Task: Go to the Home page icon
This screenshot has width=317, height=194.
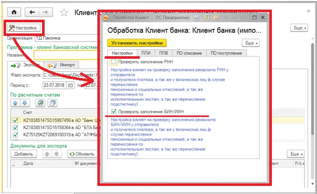Action: coord(14,12)
